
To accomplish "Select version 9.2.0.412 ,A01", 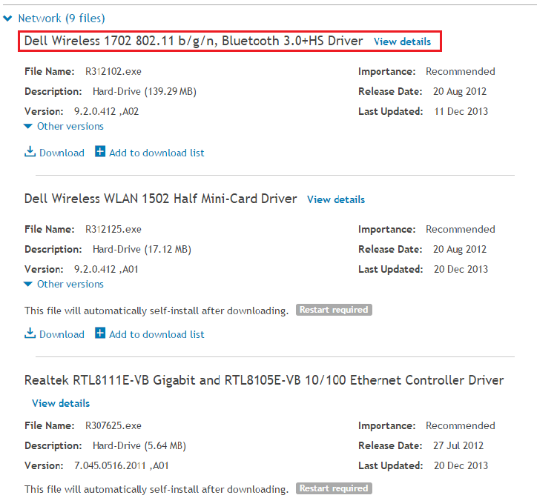I will pos(106,270).
